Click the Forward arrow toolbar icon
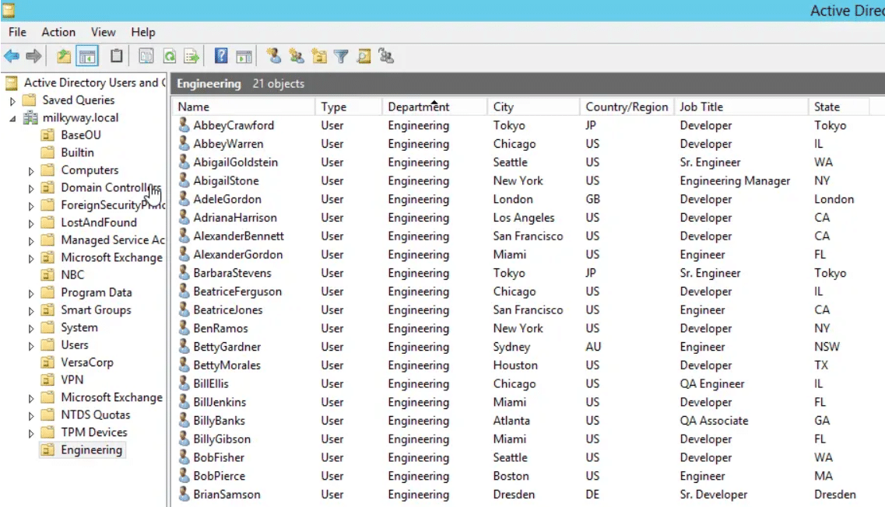The height and width of the screenshot is (507, 885). point(34,56)
